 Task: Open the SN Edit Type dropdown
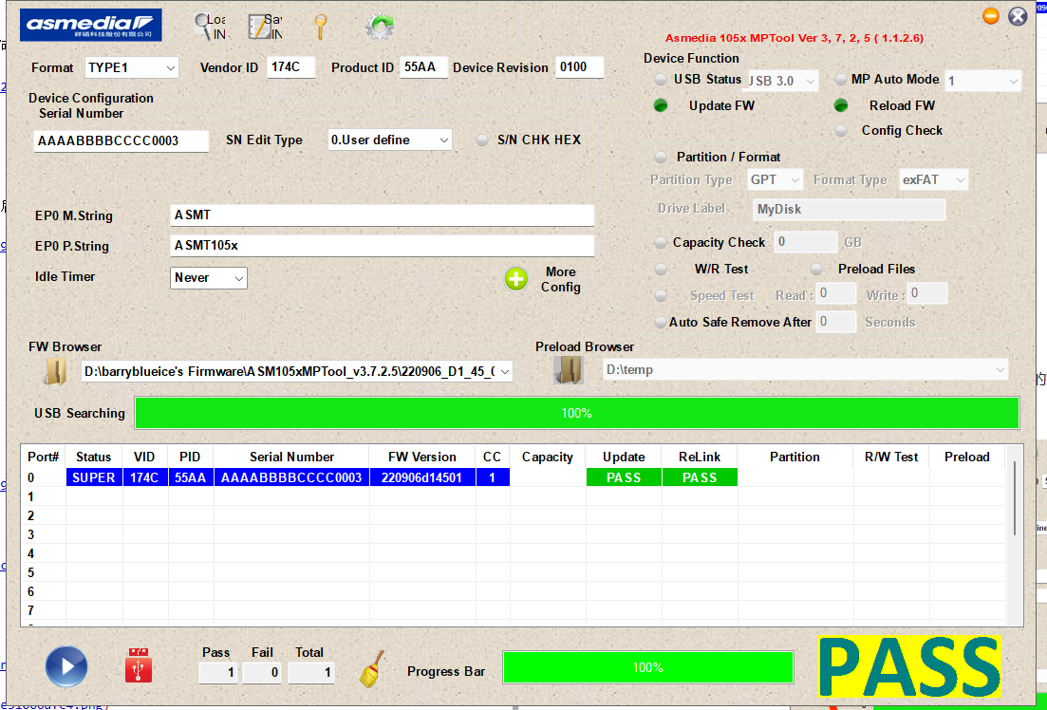click(390, 140)
